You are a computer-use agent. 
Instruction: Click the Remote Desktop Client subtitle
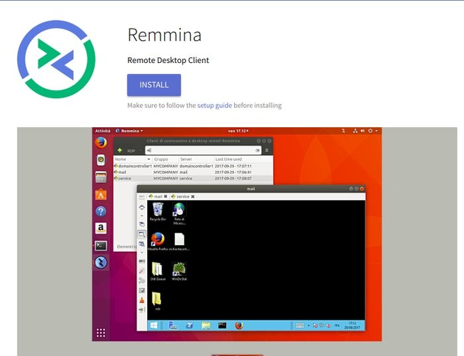pyautogui.click(x=168, y=60)
